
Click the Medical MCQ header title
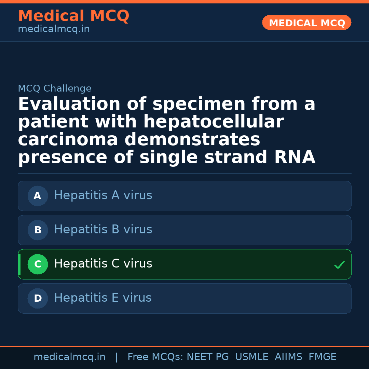coord(73,16)
